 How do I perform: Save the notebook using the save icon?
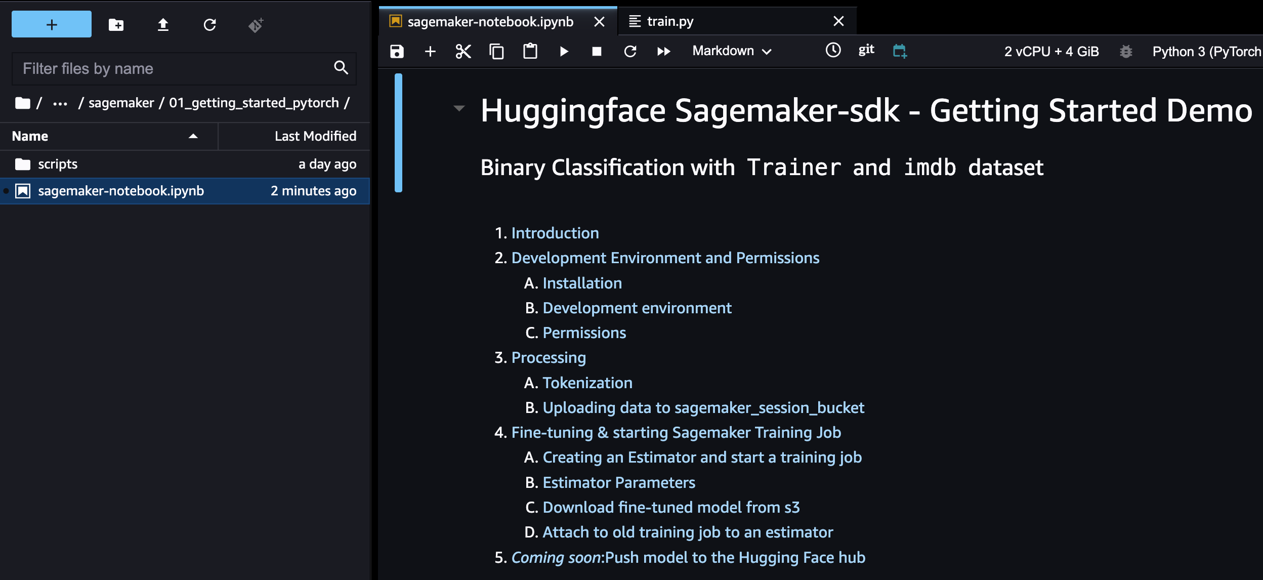pos(397,51)
